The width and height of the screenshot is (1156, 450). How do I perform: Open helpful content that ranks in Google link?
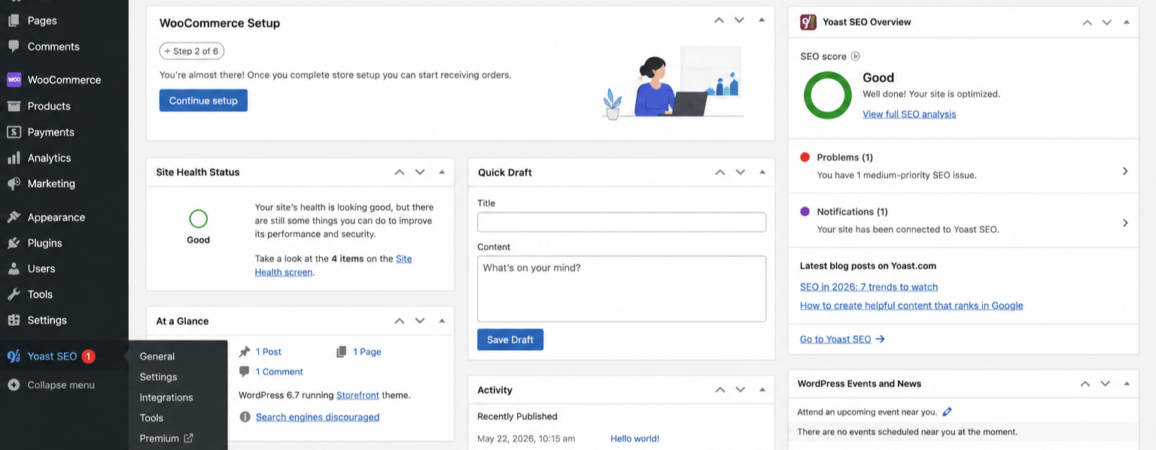pyautogui.click(x=911, y=306)
